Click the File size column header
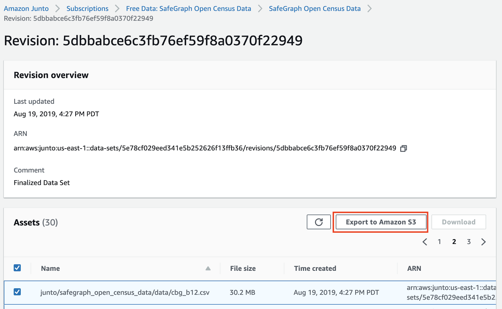 [x=243, y=269]
